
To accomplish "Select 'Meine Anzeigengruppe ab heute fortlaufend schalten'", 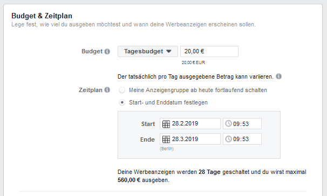I will pyautogui.click(x=122, y=90).
